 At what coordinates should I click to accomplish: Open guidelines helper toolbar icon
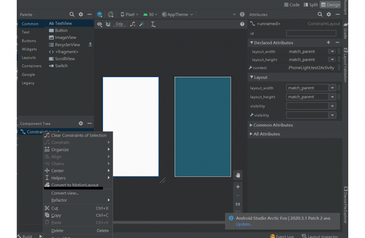(153, 24)
